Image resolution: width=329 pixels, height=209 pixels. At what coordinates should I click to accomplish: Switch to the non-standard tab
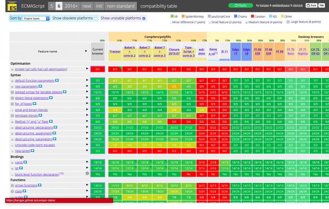[x=121, y=6]
